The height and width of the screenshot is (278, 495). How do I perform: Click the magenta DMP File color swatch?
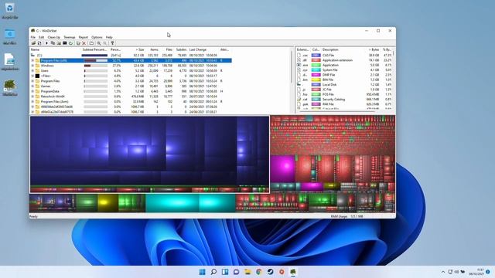(x=316, y=75)
